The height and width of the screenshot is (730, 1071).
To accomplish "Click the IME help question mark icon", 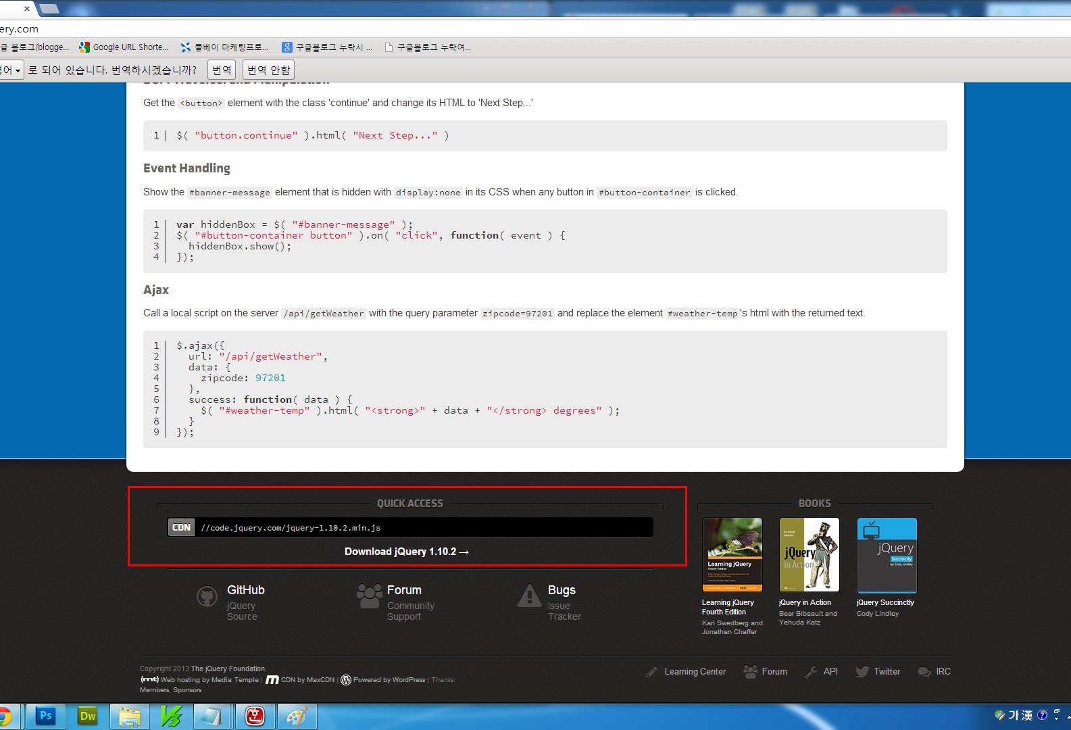I will pyautogui.click(x=1042, y=714).
